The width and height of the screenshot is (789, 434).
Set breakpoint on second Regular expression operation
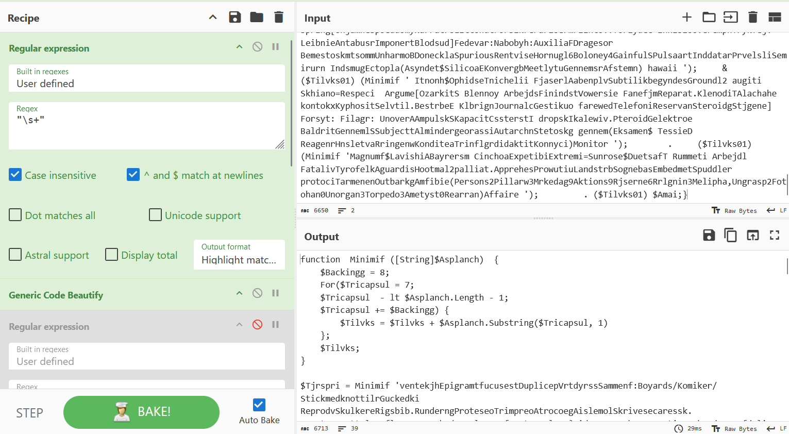[x=276, y=325]
